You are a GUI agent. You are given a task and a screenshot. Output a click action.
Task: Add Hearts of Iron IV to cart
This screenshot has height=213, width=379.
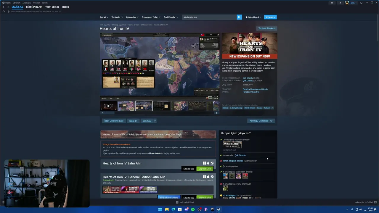coord(205,169)
